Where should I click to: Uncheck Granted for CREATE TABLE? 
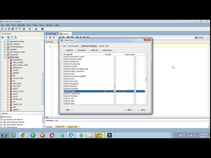click(115, 91)
